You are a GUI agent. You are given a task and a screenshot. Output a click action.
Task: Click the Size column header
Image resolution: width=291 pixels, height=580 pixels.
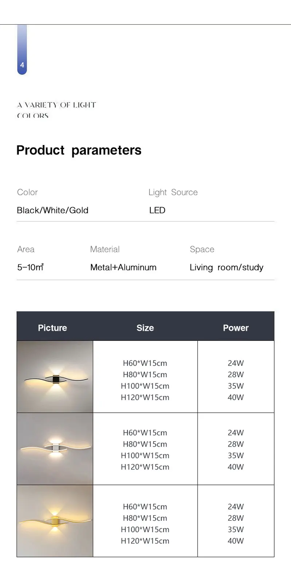(145, 328)
